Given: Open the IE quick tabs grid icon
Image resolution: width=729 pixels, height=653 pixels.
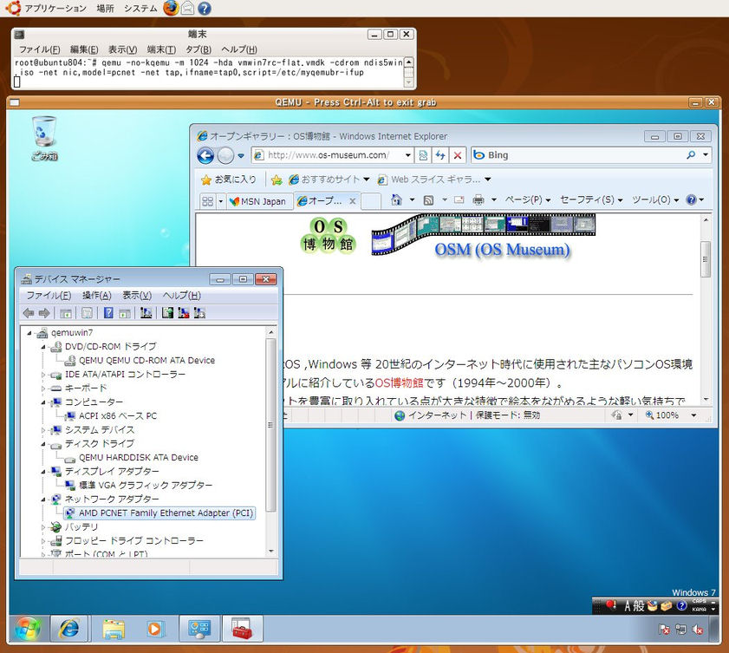Looking at the screenshot, I should [x=208, y=201].
